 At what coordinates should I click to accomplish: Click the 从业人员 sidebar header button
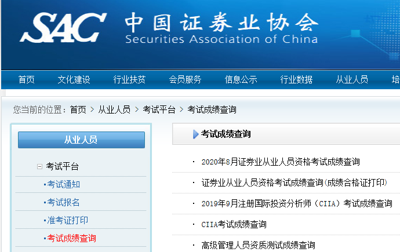point(81,140)
